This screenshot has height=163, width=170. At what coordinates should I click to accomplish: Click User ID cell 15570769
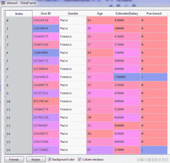[x=46, y=101]
